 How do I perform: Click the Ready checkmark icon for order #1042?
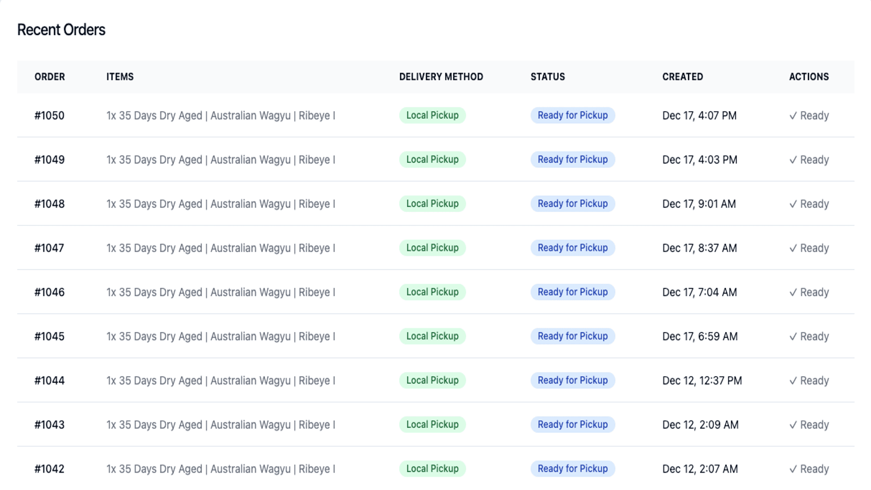click(x=794, y=469)
